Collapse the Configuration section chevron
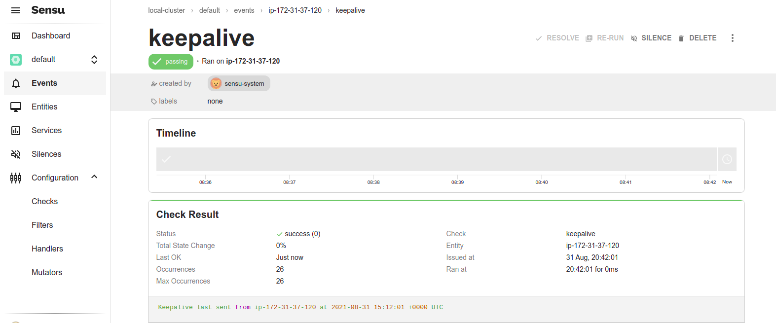776x323 pixels. pyautogui.click(x=94, y=177)
